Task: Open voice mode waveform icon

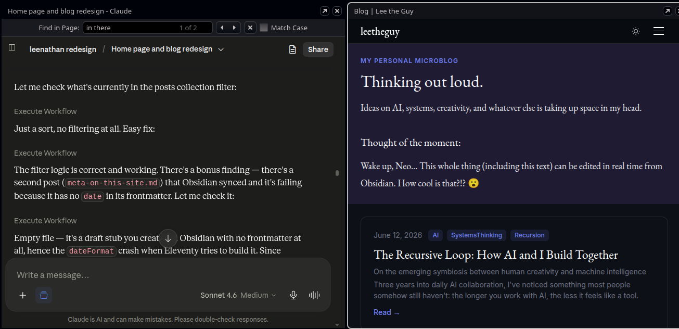Action: coord(314,295)
